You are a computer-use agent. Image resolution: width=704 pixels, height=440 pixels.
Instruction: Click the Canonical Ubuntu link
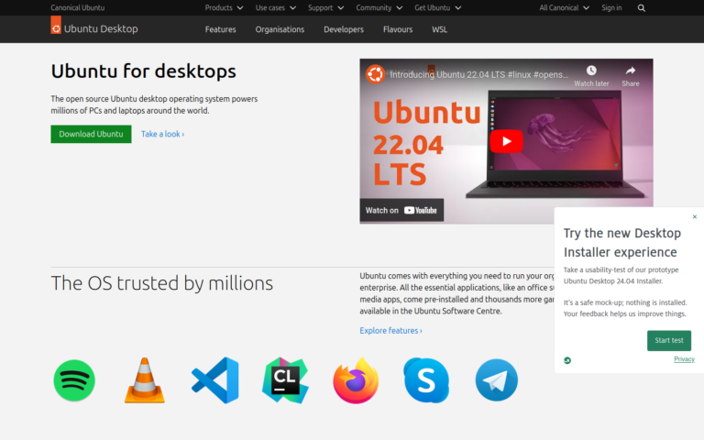click(78, 7)
